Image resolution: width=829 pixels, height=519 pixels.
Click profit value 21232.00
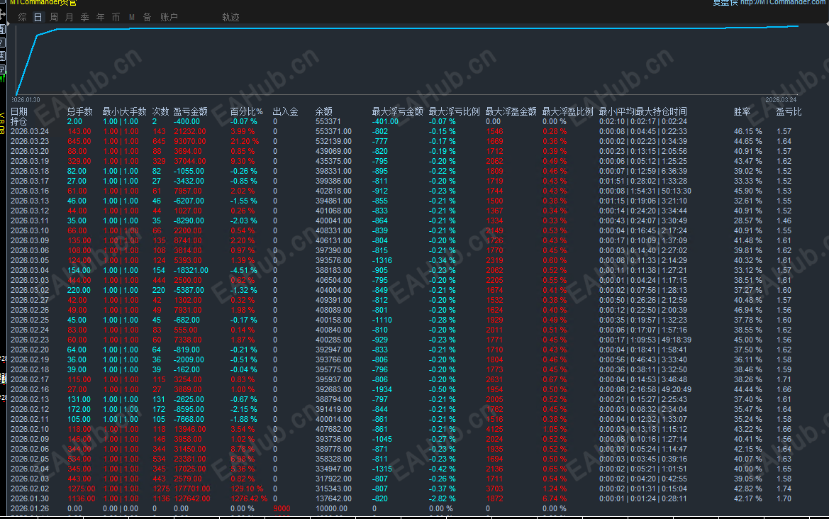point(190,132)
